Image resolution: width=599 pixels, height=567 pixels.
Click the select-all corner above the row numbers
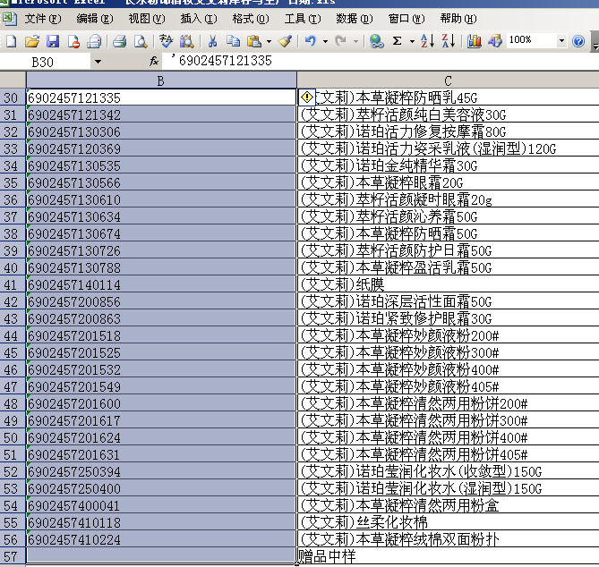pyautogui.click(x=13, y=80)
